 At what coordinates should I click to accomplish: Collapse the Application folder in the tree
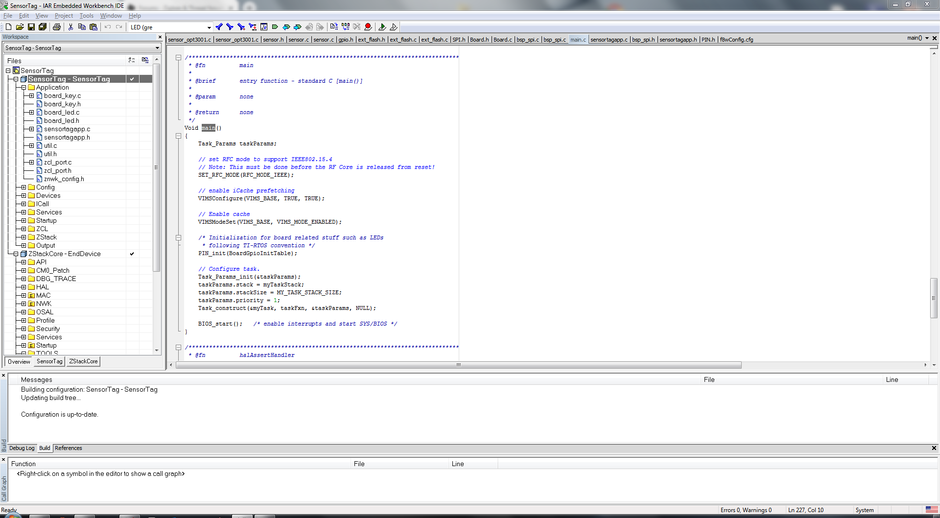click(23, 87)
